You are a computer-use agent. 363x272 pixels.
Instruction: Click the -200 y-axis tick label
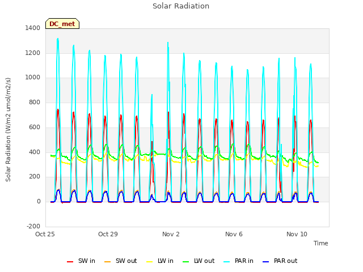click(x=33, y=226)
